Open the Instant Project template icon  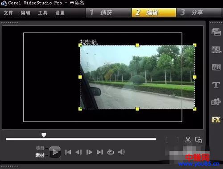pyautogui.click(x=216, y=50)
